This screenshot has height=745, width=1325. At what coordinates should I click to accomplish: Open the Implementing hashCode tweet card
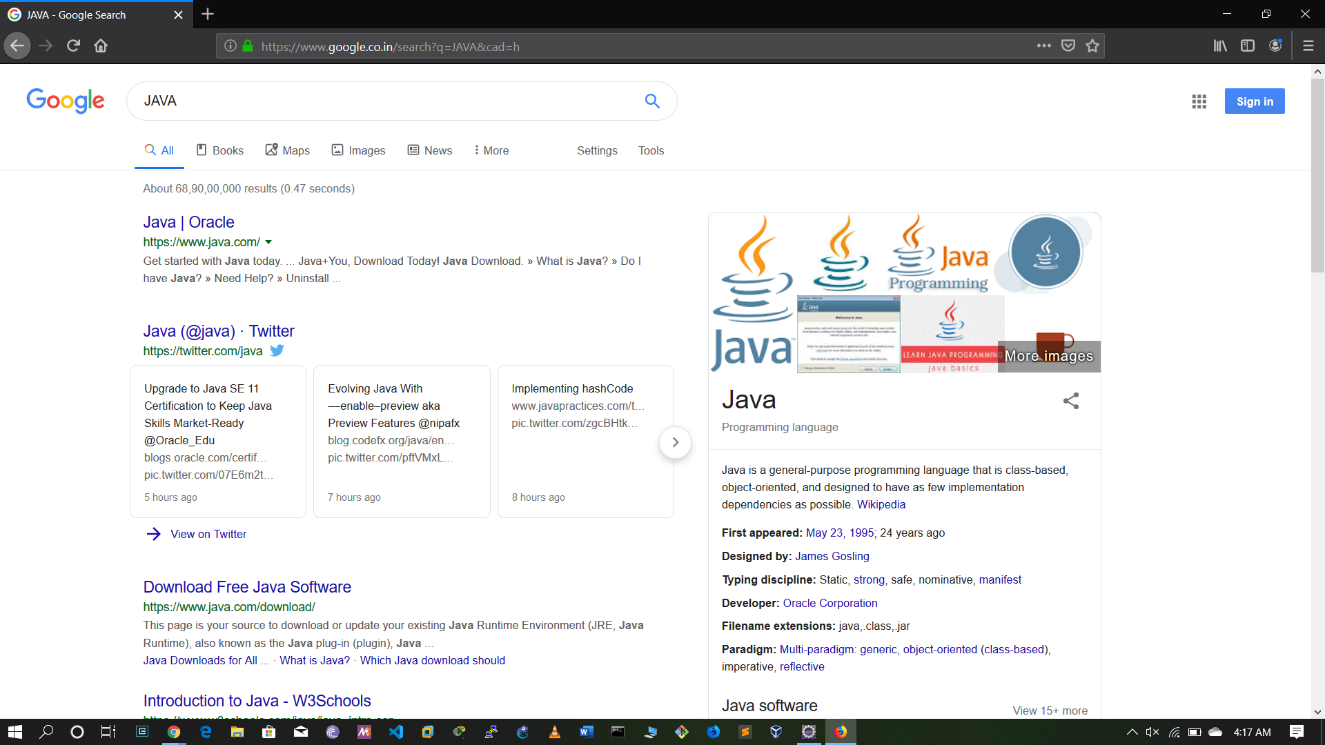pos(585,441)
